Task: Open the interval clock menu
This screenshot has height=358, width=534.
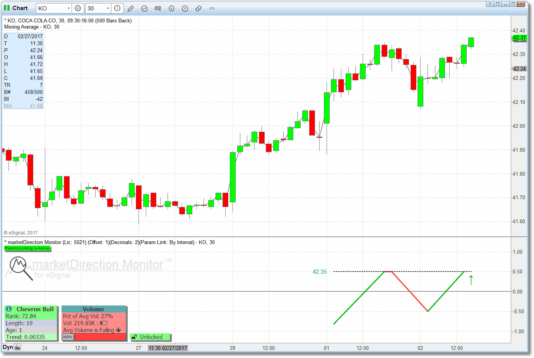Action: (x=117, y=8)
